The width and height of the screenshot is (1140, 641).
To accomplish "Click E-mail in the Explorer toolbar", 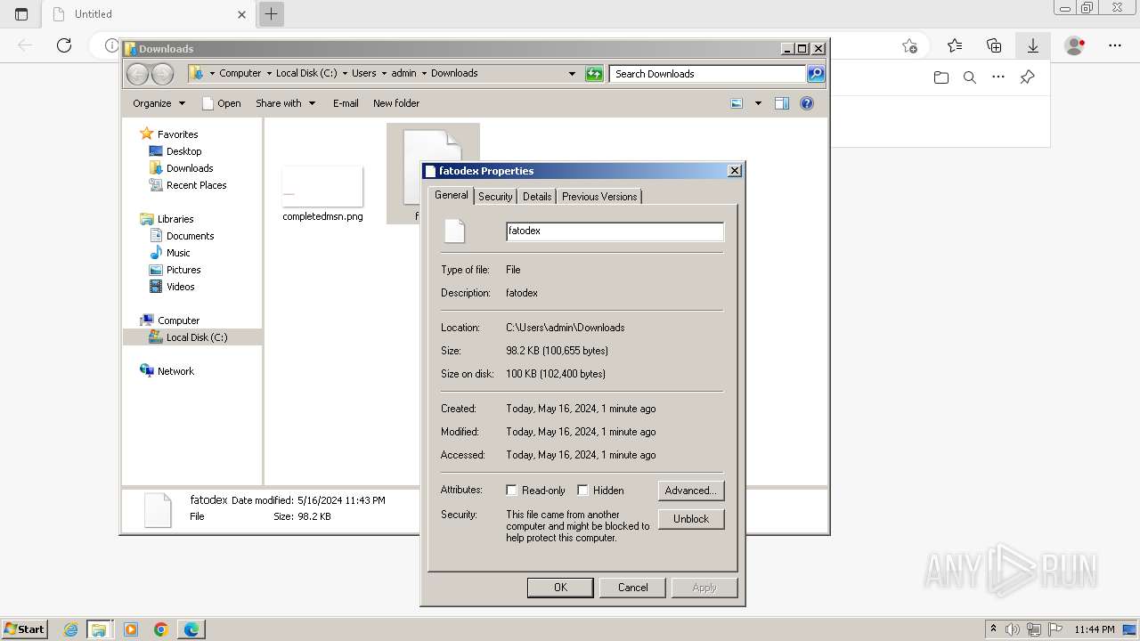I will (346, 103).
